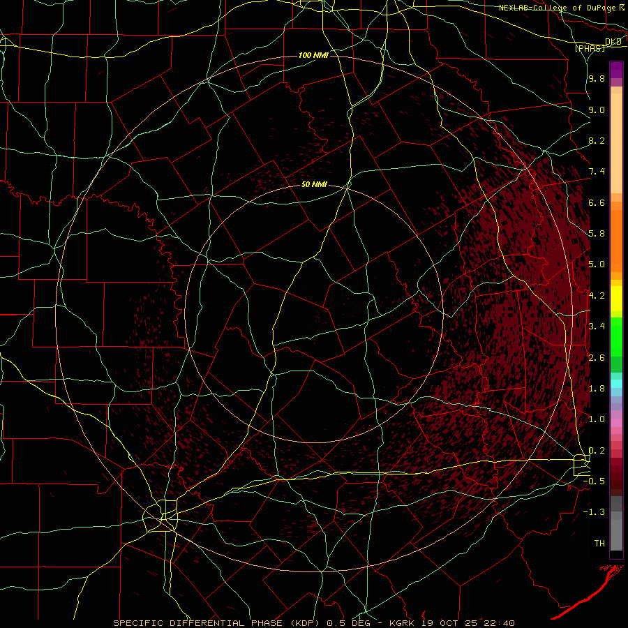628x628 pixels.
Task: Click the 100 NMI range ring label
Action: click(x=313, y=55)
